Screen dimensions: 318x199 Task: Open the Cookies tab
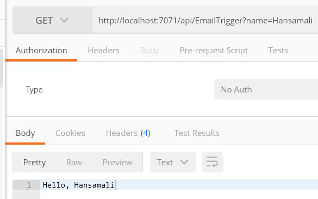pos(70,133)
